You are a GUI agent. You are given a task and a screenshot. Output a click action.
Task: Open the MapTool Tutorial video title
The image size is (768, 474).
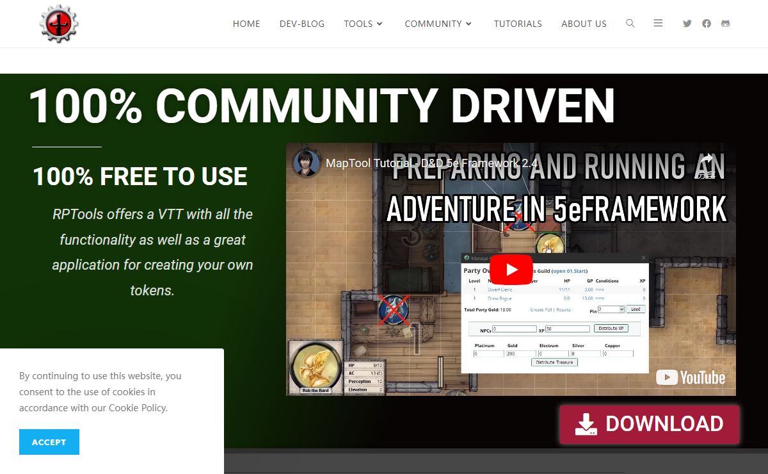(x=432, y=163)
